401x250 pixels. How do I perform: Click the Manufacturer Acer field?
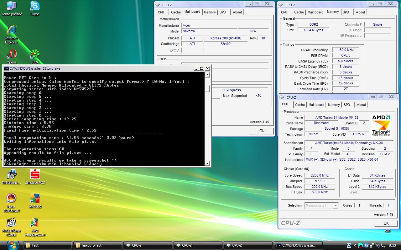225,25
